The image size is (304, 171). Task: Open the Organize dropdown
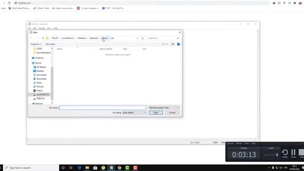[36, 44]
